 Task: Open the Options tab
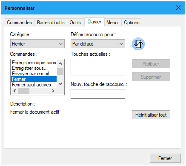132,23
